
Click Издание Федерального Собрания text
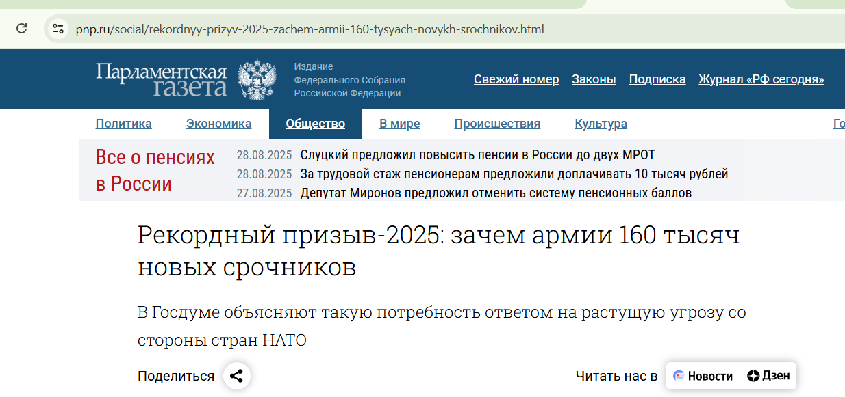click(350, 80)
